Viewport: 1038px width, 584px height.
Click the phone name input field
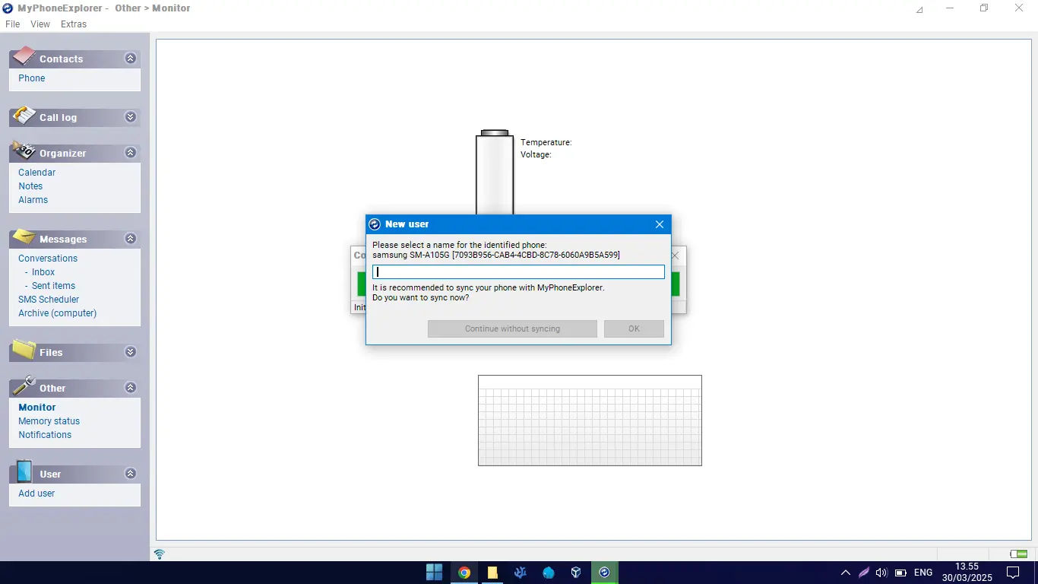click(x=518, y=271)
